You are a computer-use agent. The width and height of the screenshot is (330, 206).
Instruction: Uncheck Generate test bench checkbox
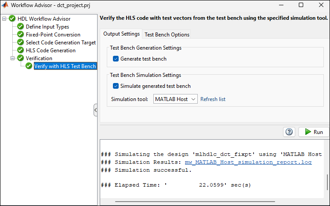116,59
